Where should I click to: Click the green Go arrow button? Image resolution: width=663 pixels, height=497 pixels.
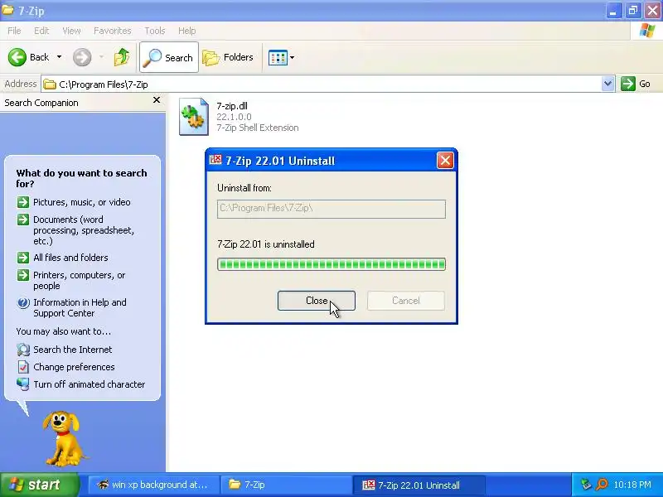[628, 84]
